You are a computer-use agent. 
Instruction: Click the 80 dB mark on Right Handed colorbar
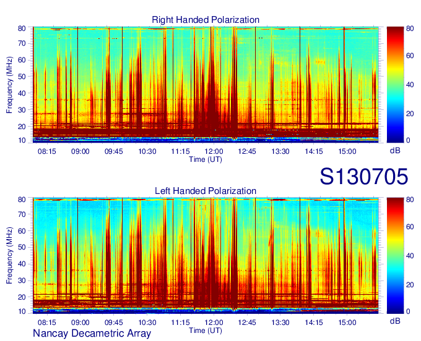coord(410,28)
